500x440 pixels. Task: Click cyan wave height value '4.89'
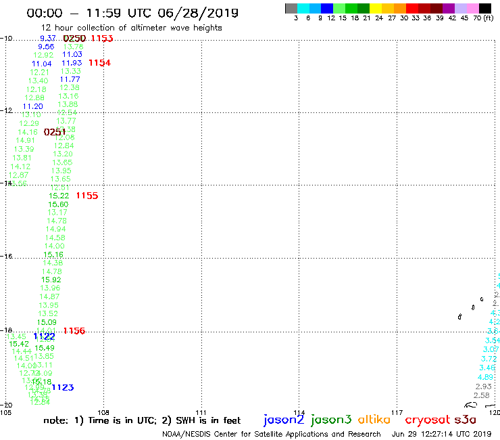486,377
